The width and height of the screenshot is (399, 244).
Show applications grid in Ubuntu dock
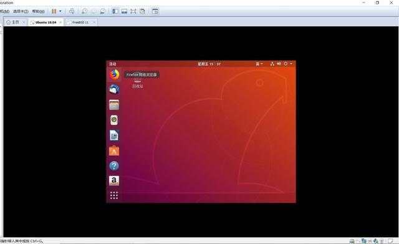coord(114,195)
